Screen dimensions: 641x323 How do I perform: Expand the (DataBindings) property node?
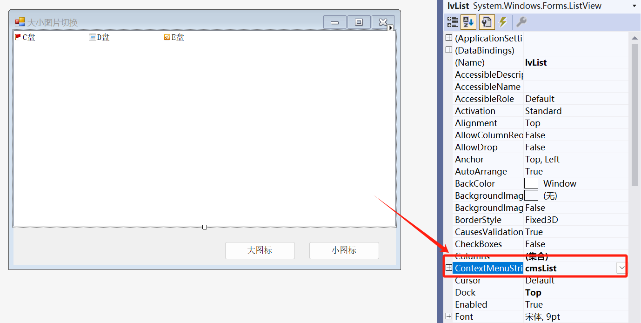(449, 50)
